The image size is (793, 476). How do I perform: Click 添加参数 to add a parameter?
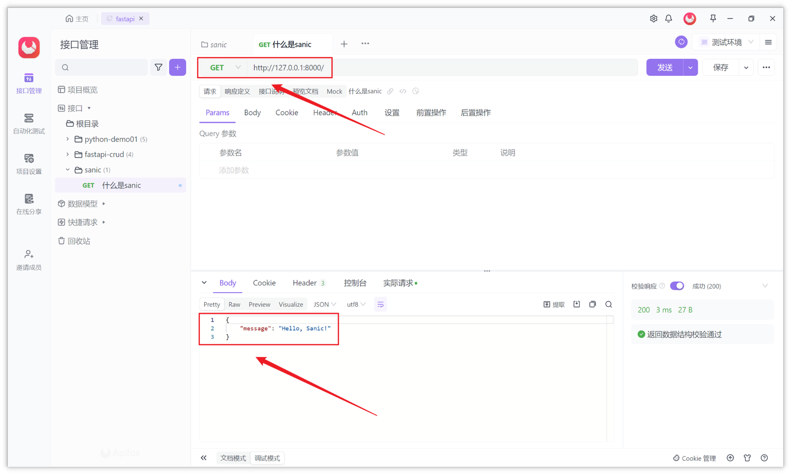coord(233,169)
